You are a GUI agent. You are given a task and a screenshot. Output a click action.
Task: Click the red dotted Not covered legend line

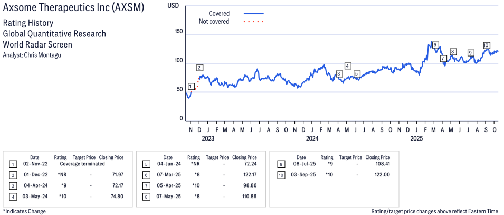(x=254, y=22)
